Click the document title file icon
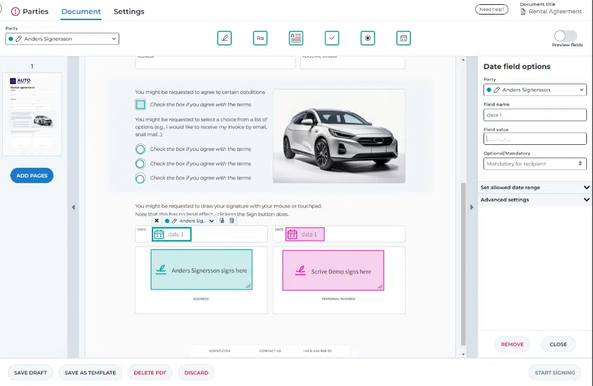This screenshot has width=593, height=386. pos(523,12)
